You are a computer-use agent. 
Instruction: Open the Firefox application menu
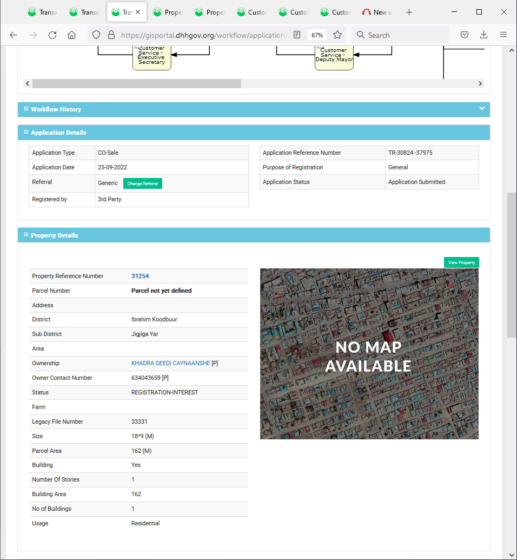tap(503, 35)
